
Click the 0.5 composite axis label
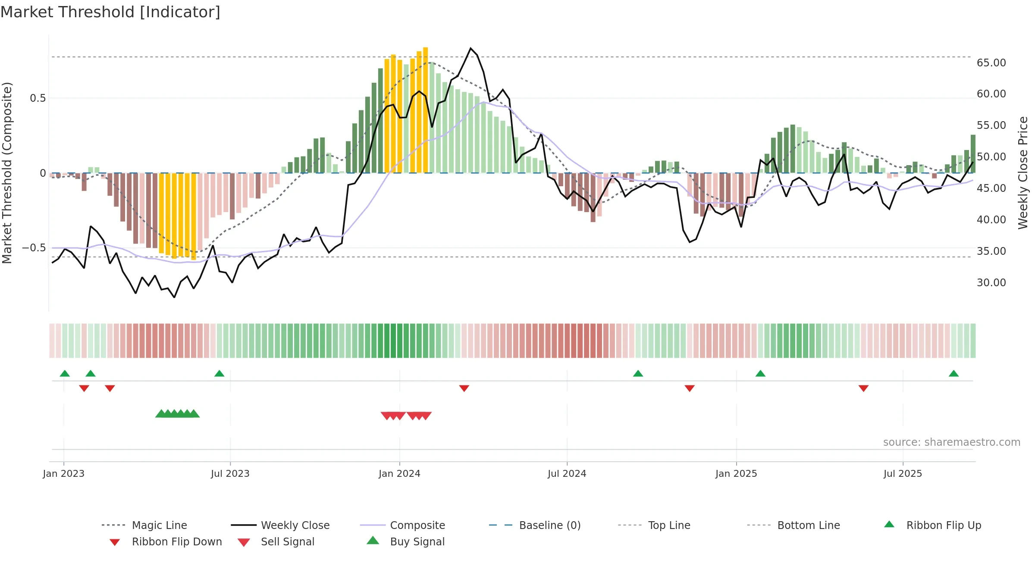coord(38,98)
